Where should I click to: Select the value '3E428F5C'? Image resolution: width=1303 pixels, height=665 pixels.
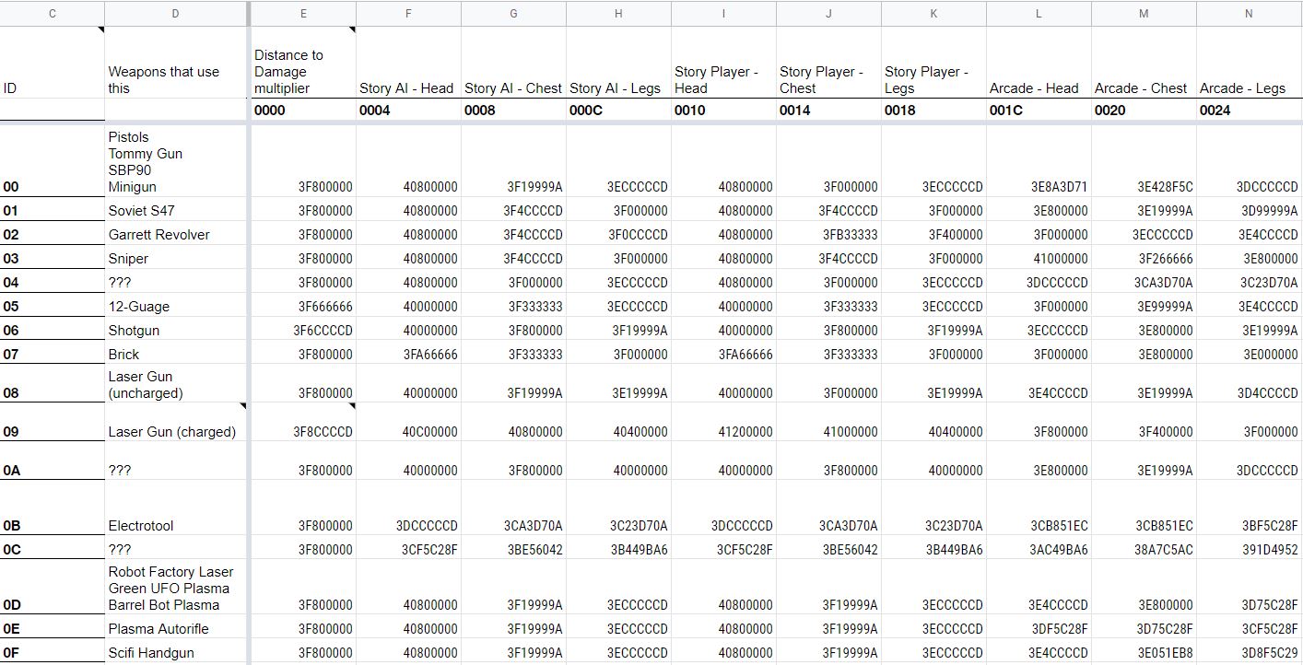(1144, 160)
